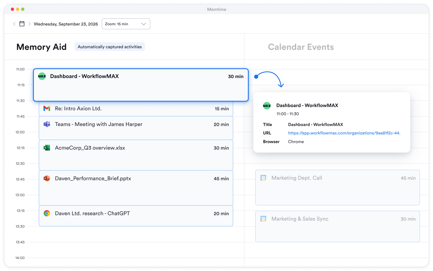
Task: Go to previous day arrow
Action: click(14, 24)
